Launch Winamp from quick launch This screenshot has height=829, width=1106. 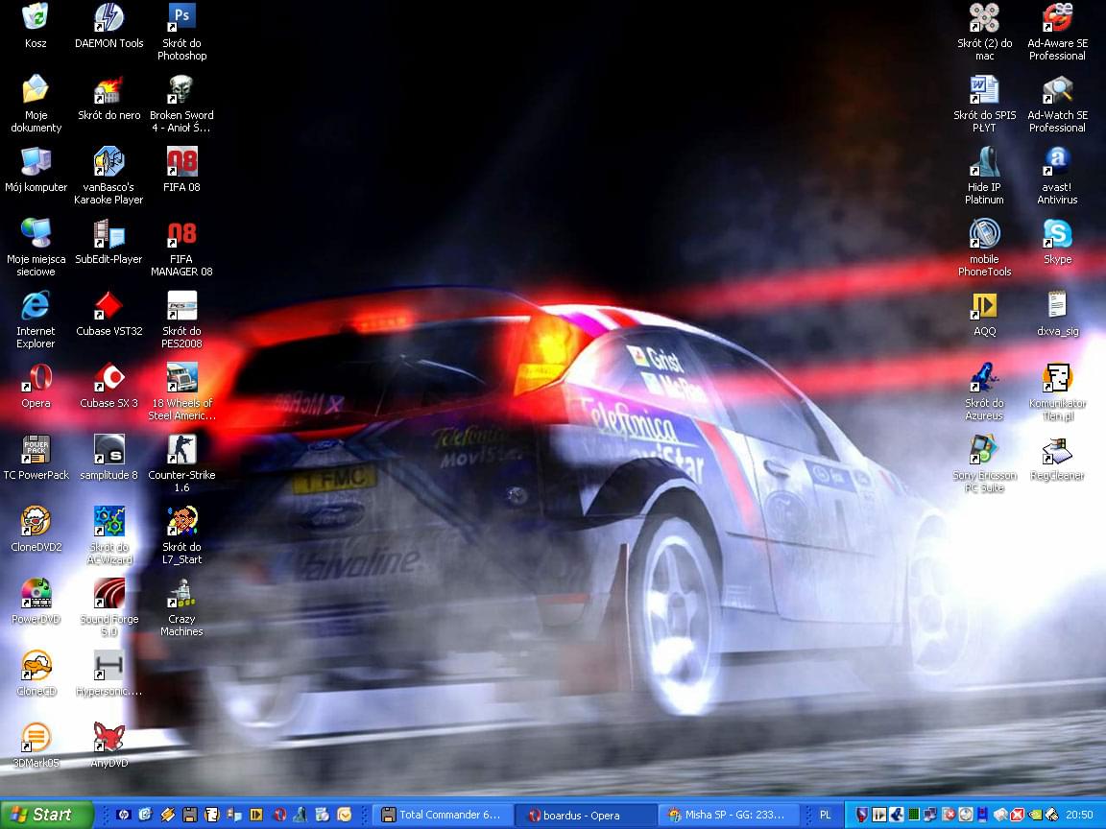[x=167, y=815]
